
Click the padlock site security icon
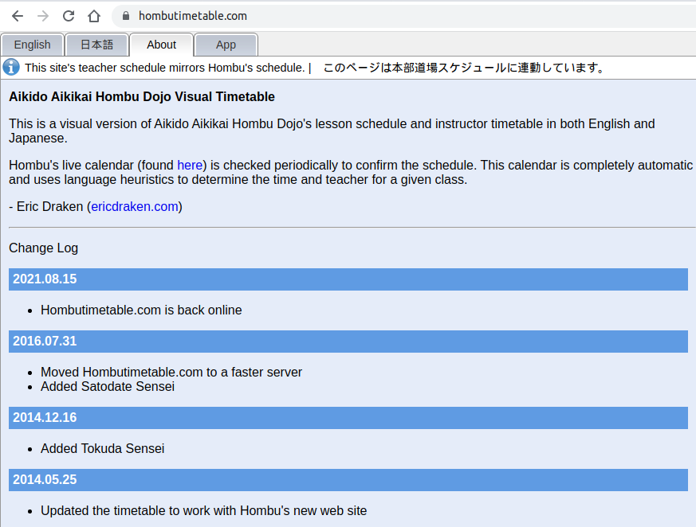click(x=126, y=16)
